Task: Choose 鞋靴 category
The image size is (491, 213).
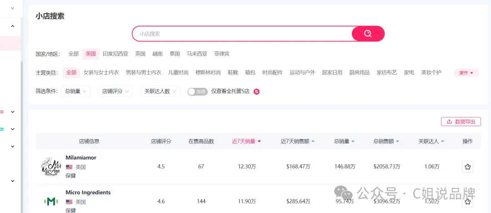Action: tap(233, 73)
